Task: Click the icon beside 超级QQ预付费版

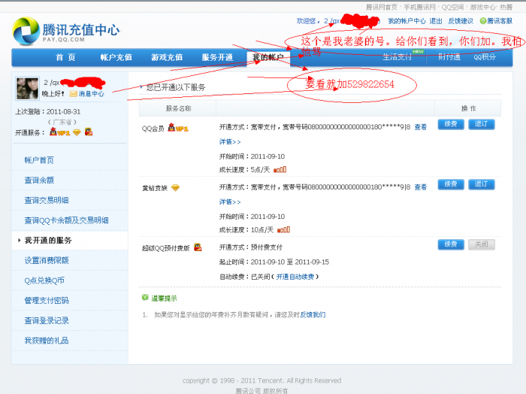Action: coord(198,247)
